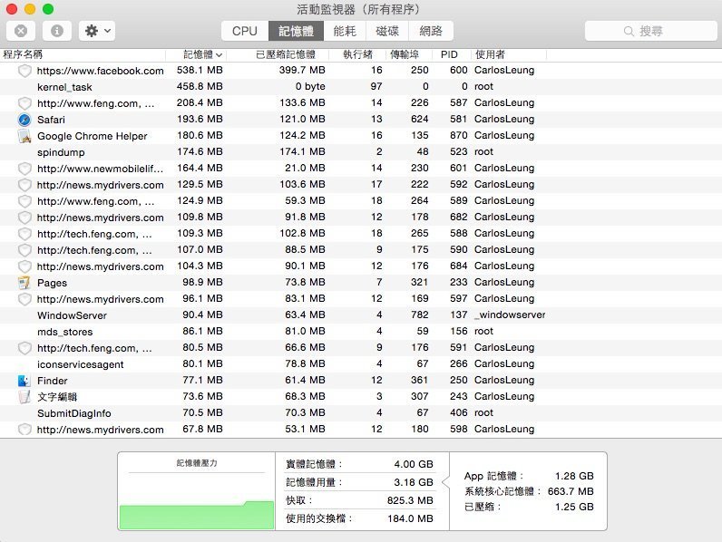This screenshot has width=722, height=542.
Task: Open the process info (i) button
Action: click(56, 31)
